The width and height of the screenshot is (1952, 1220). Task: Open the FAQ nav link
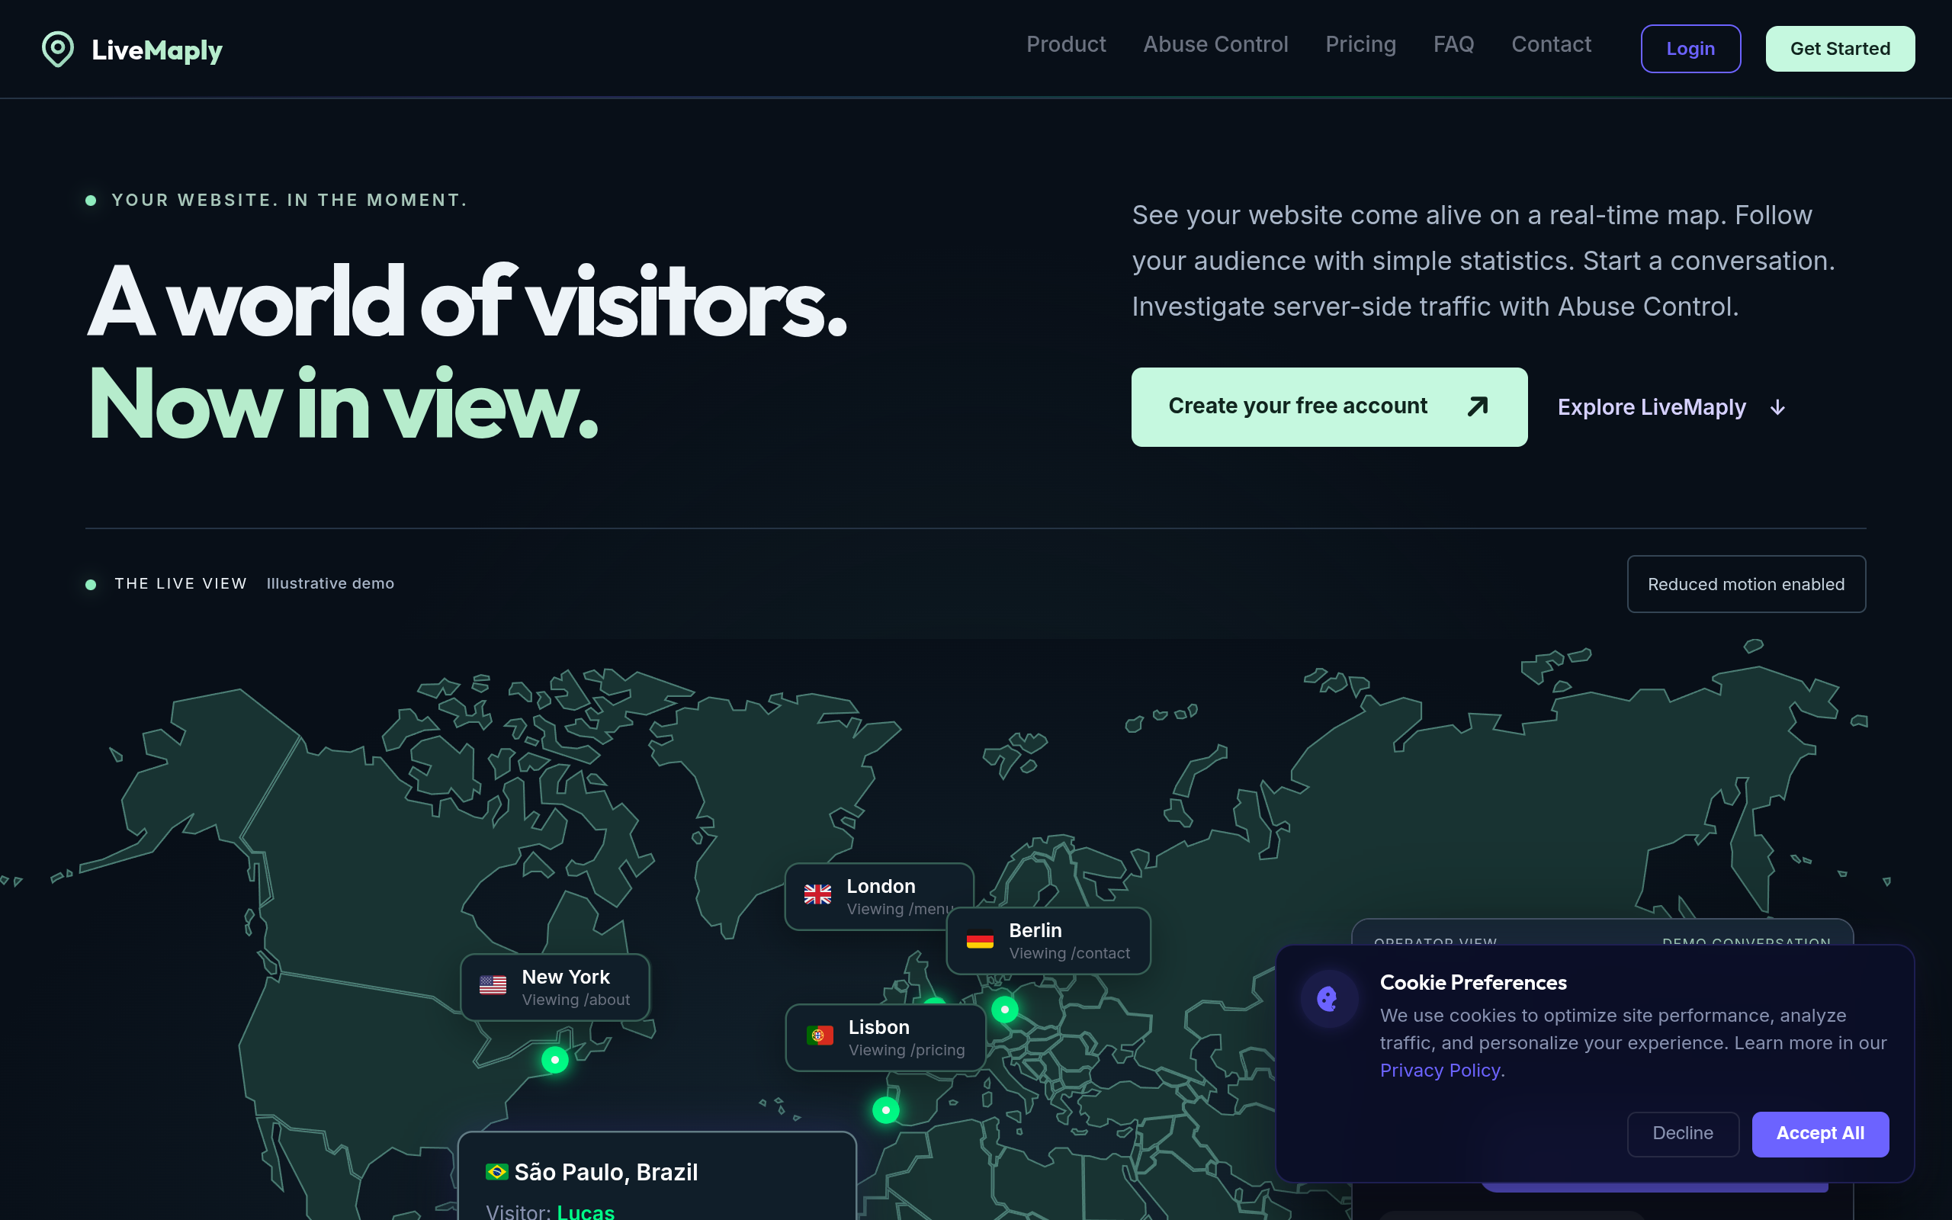[x=1453, y=44]
